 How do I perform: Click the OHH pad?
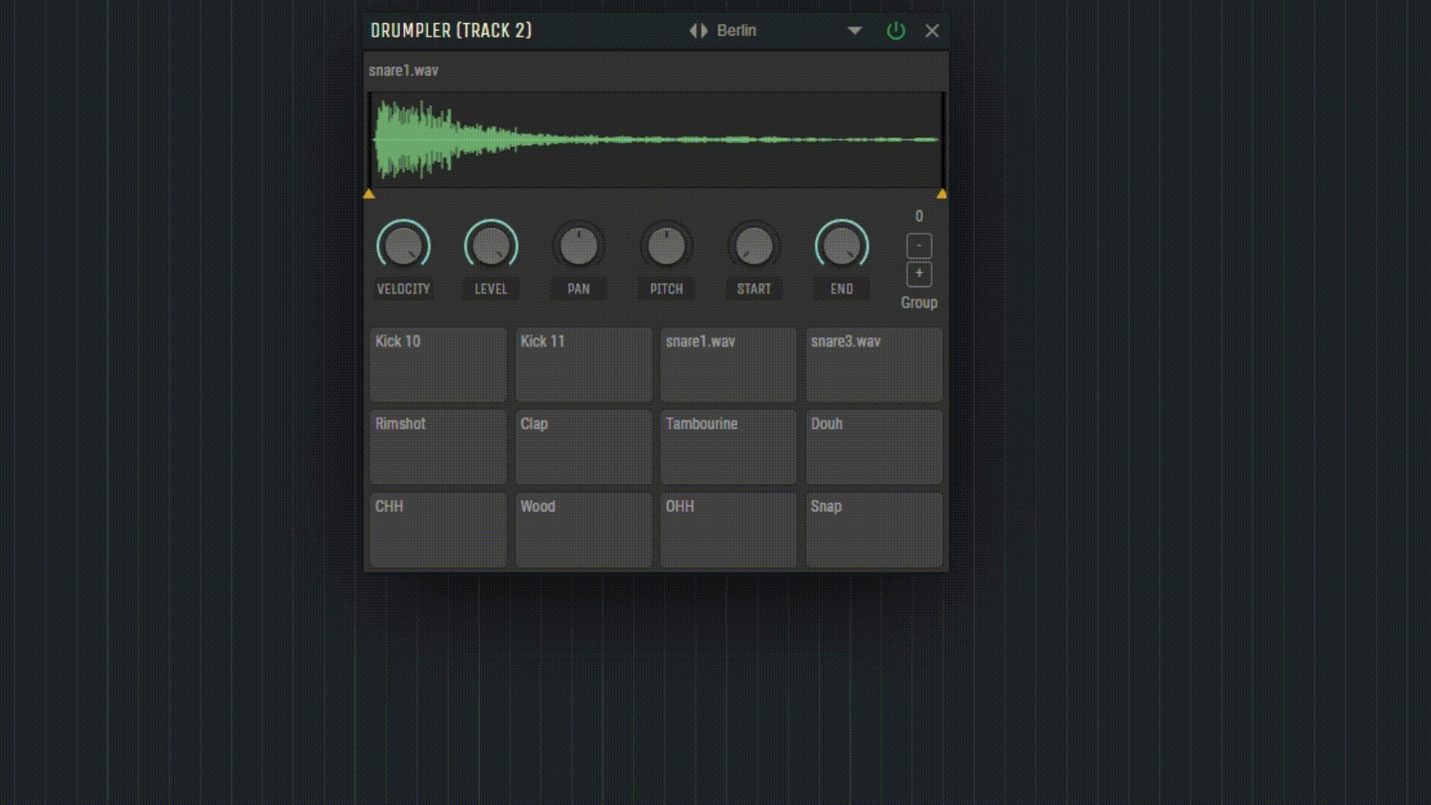click(728, 529)
